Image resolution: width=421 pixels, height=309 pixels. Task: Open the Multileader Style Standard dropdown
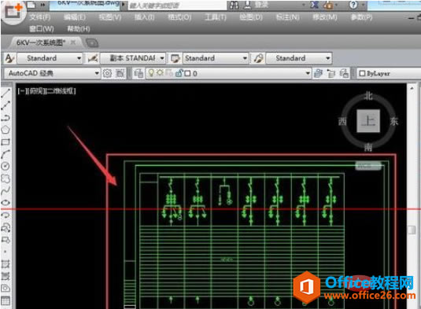pos(299,58)
